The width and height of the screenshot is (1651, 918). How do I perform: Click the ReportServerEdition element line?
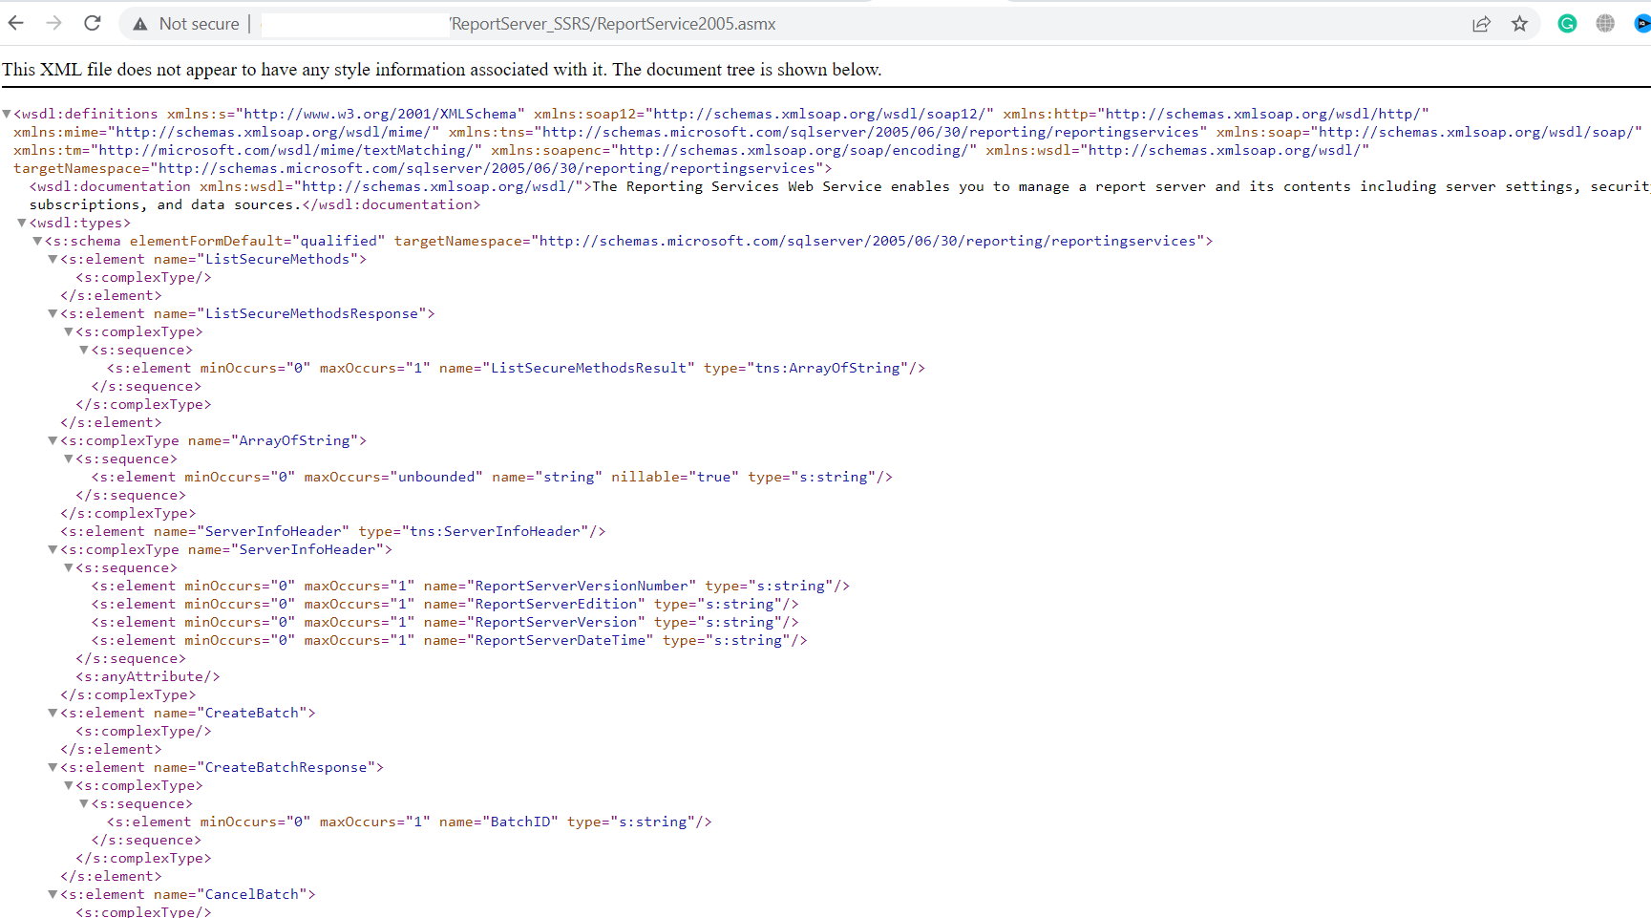point(445,604)
